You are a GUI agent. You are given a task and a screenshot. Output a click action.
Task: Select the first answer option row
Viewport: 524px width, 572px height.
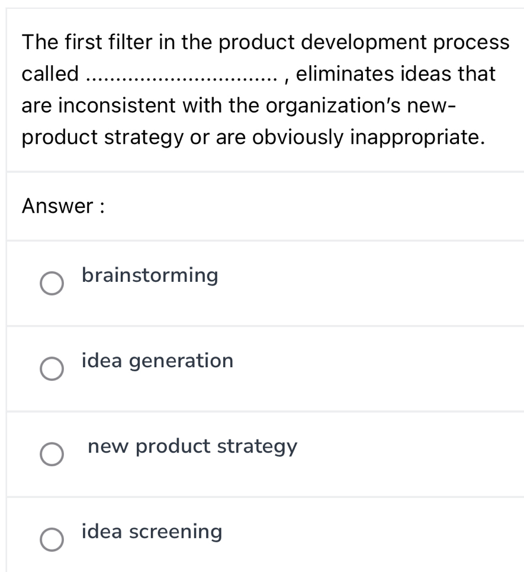pyautogui.click(x=261, y=283)
